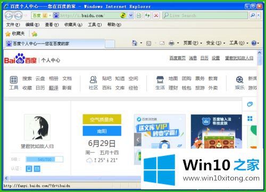The width and height of the screenshot is (266, 192).
Task: Open the 翻译 link
Action: pos(54,88)
